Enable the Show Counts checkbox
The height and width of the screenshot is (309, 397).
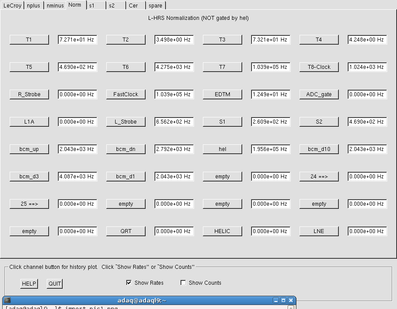click(183, 283)
